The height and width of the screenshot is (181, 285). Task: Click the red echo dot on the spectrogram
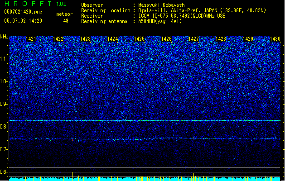72,140
